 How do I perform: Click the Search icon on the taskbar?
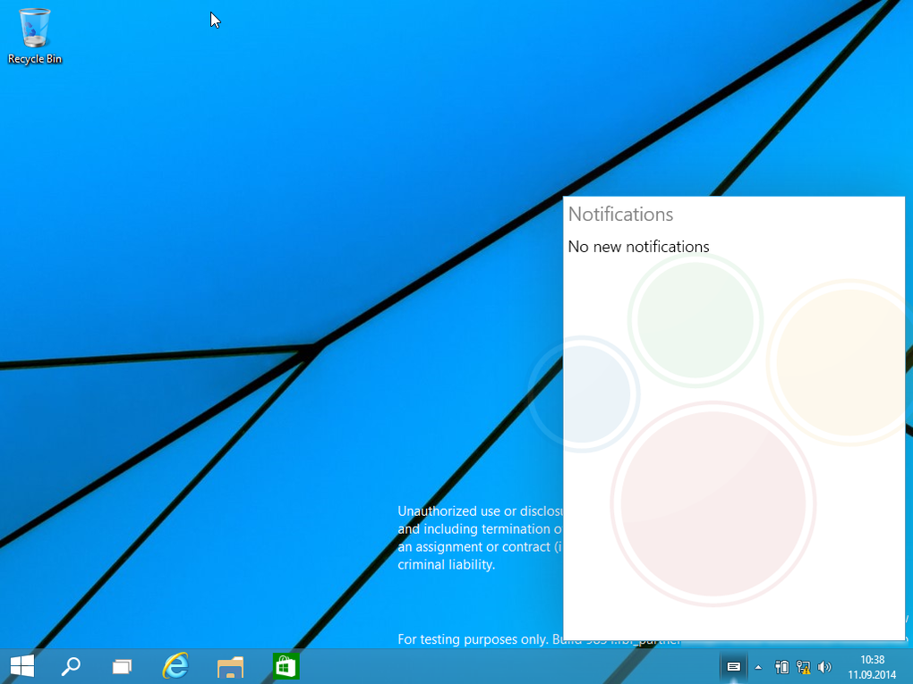point(71,666)
